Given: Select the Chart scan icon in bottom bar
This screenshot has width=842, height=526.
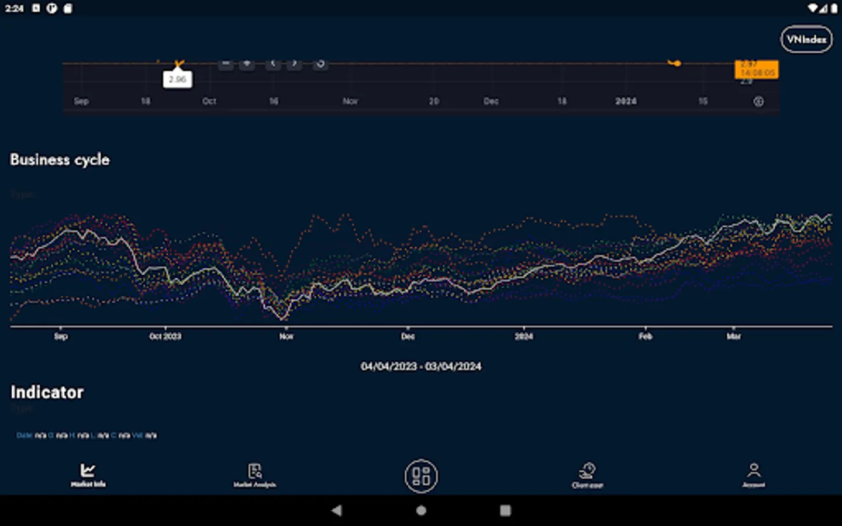Looking at the screenshot, I should click(587, 475).
